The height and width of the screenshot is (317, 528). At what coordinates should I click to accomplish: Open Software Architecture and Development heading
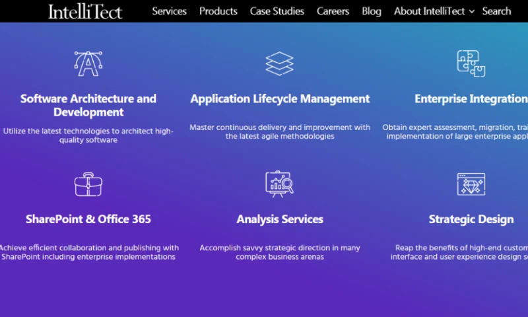coord(88,105)
